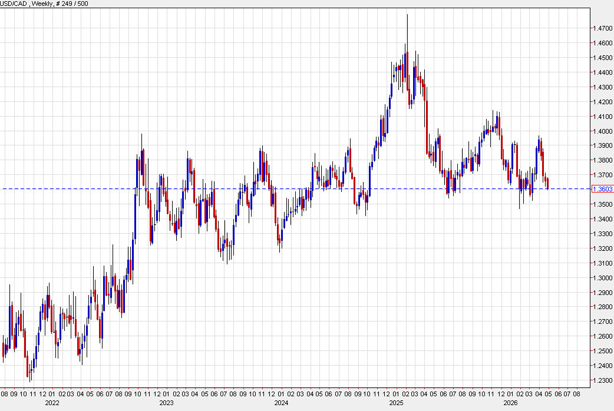This screenshot has height=411, width=614.
Task: Click the highlighted 1.3603 price tag
Action: (x=602, y=188)
